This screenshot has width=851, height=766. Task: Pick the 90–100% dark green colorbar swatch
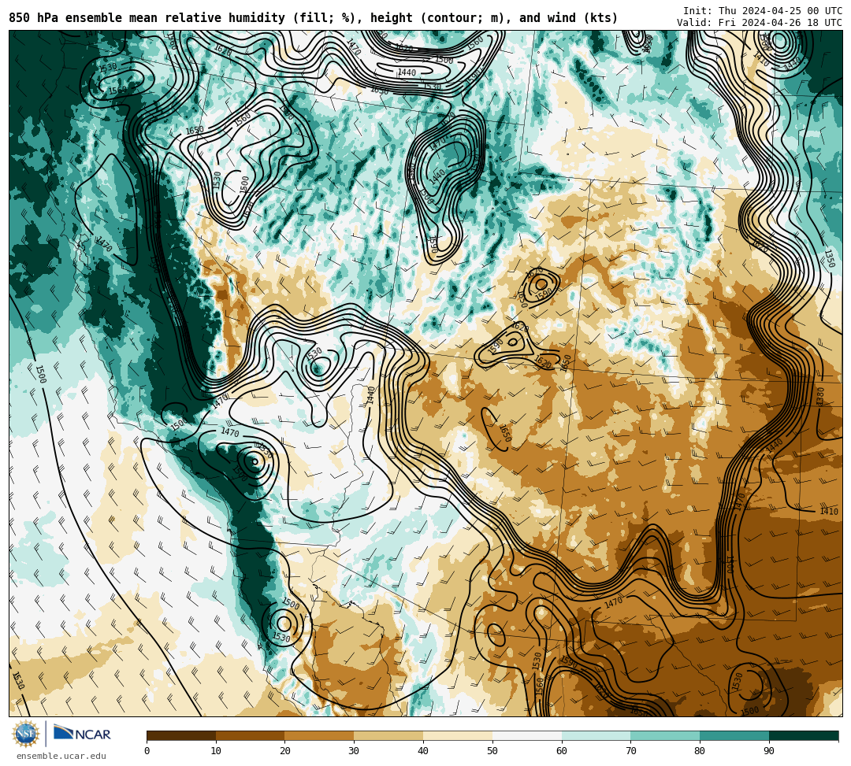(x=804, y=735)
